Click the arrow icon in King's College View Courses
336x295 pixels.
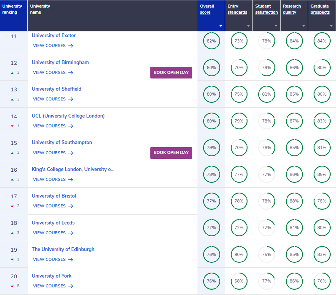[x=71, y=179]
